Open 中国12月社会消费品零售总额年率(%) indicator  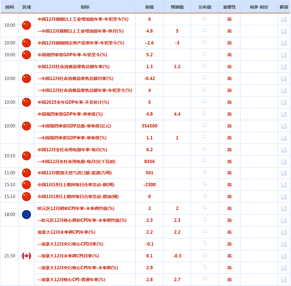[x=73, y=67]
